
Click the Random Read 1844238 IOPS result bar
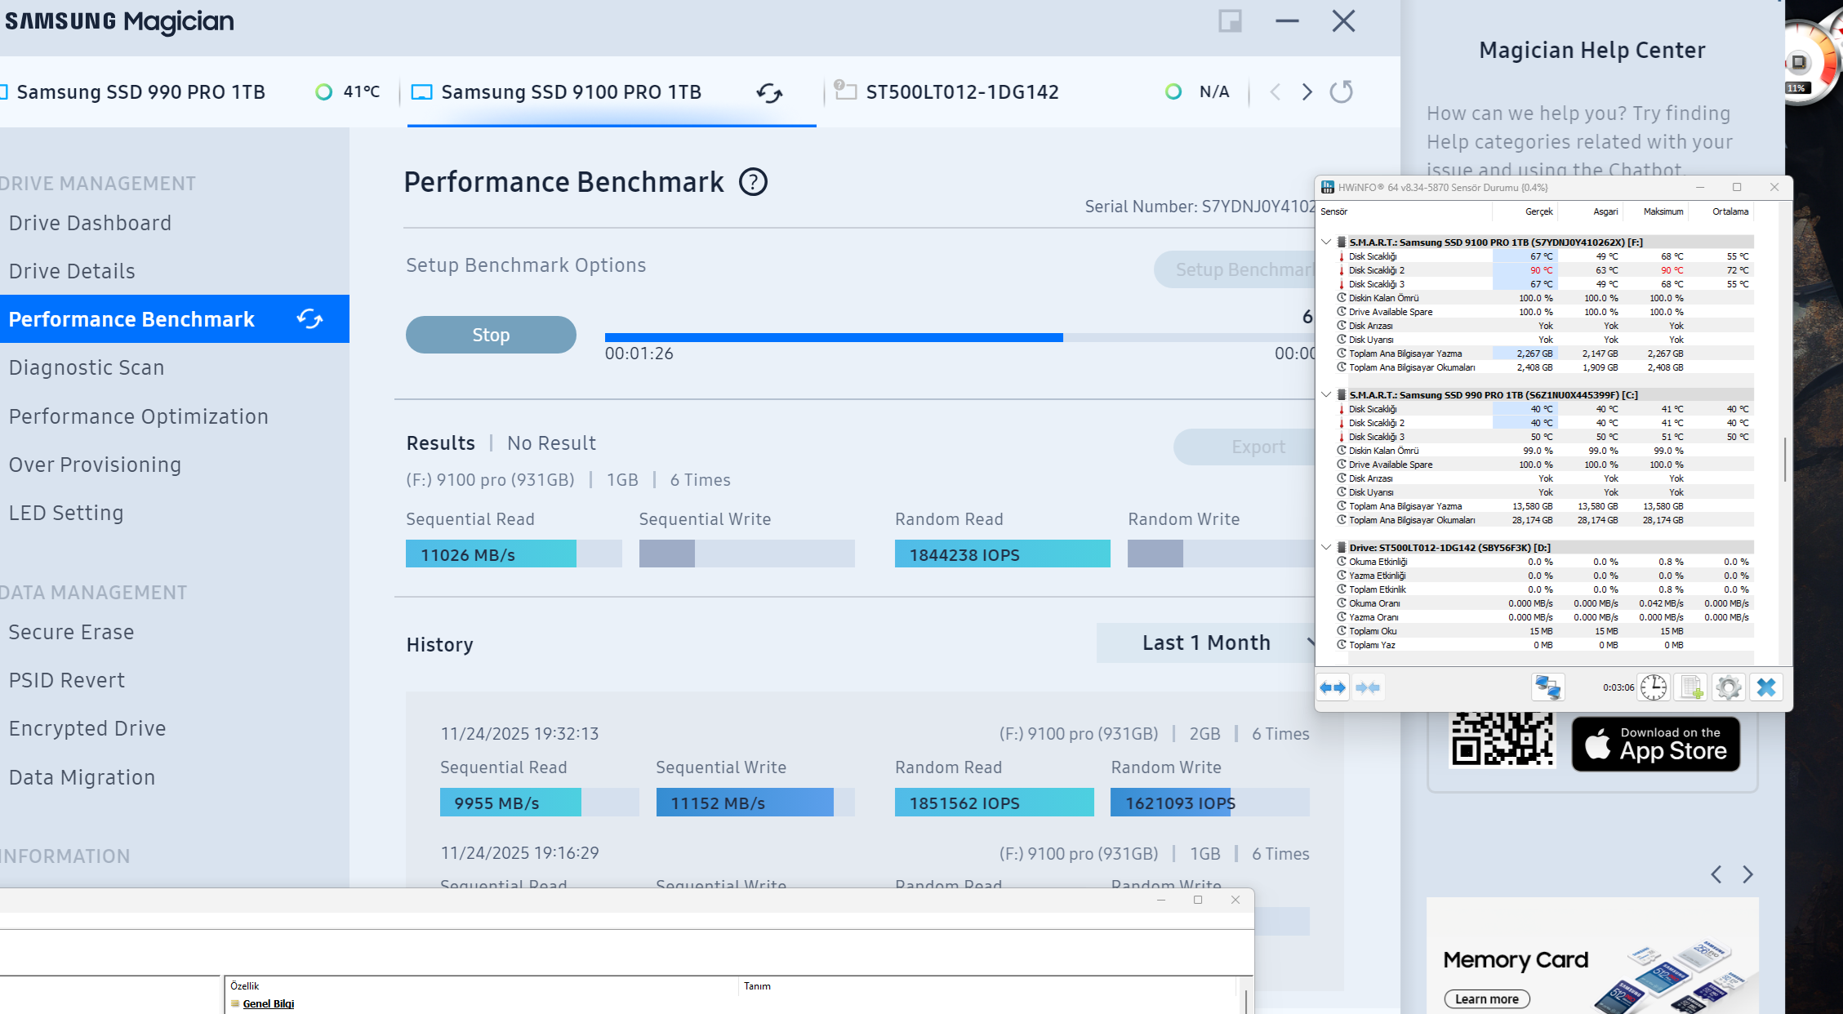tap(1003, 554)
